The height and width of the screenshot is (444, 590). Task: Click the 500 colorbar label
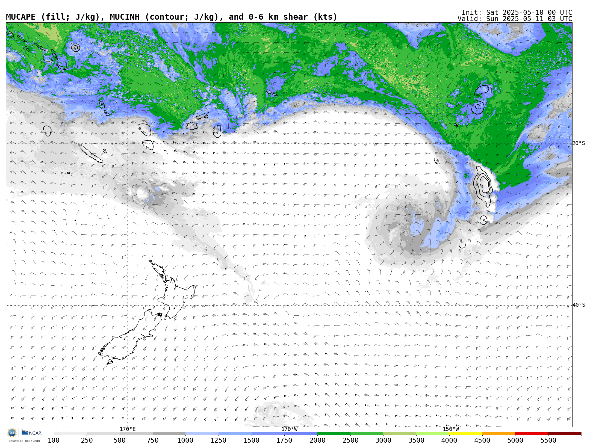[x=120, y=440]
